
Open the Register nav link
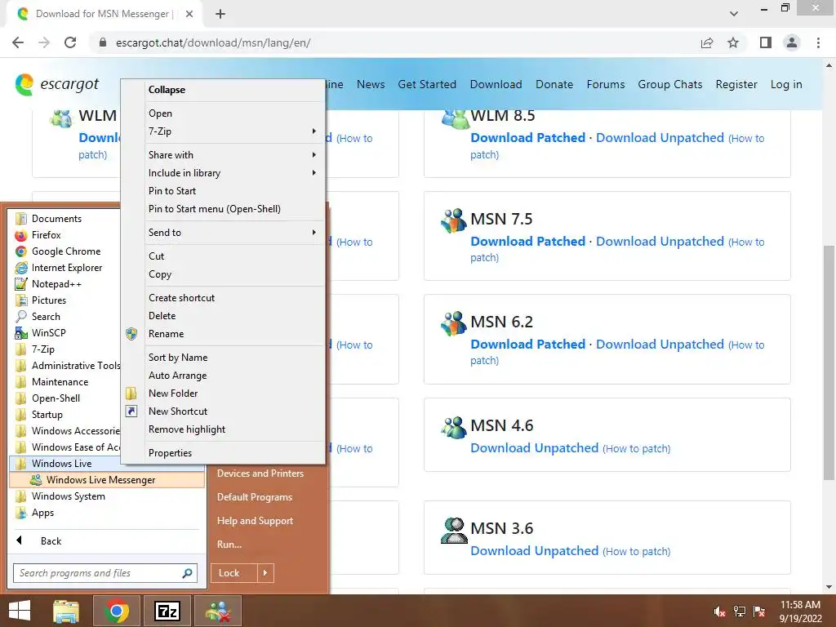click(x=736, y=84)
